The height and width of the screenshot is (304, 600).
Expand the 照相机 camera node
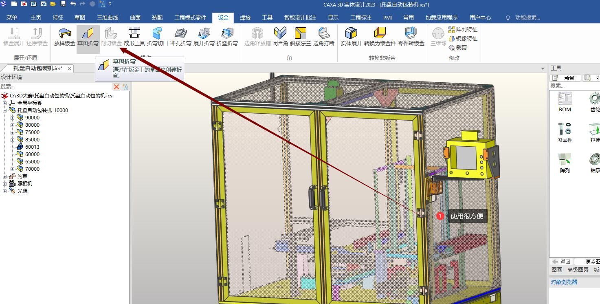(x=5, y=184)
